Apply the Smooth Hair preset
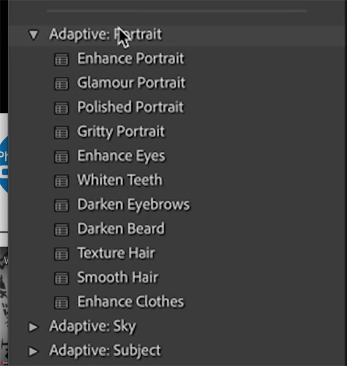Viewport: 347px width, 366px height. [x=118, y=278]
